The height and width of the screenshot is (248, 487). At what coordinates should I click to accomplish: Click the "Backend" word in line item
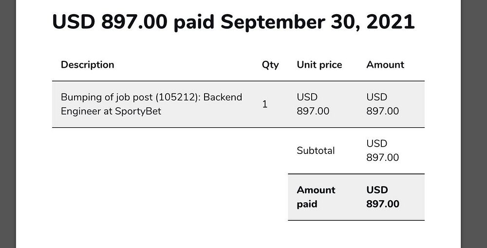tap(223, 97)
